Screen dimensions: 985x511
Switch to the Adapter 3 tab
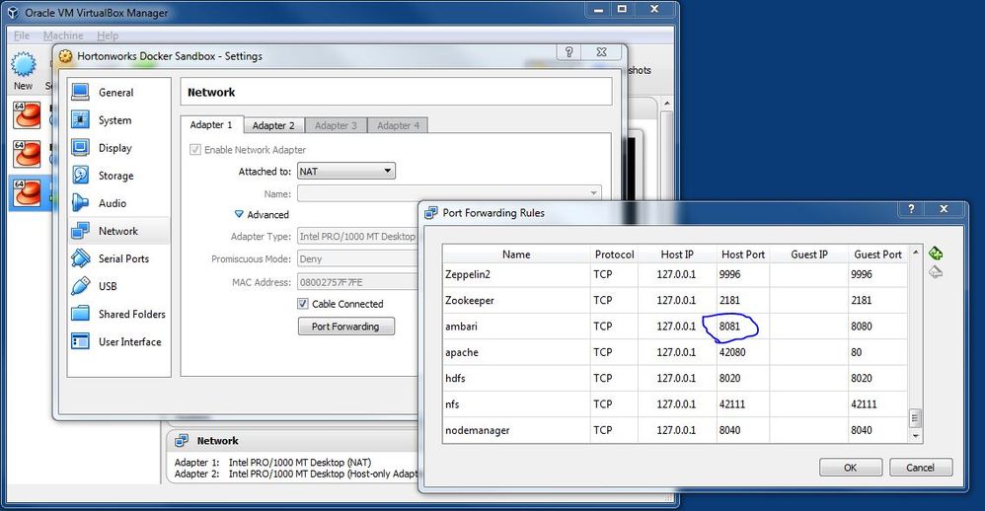(x=336, y=125)
